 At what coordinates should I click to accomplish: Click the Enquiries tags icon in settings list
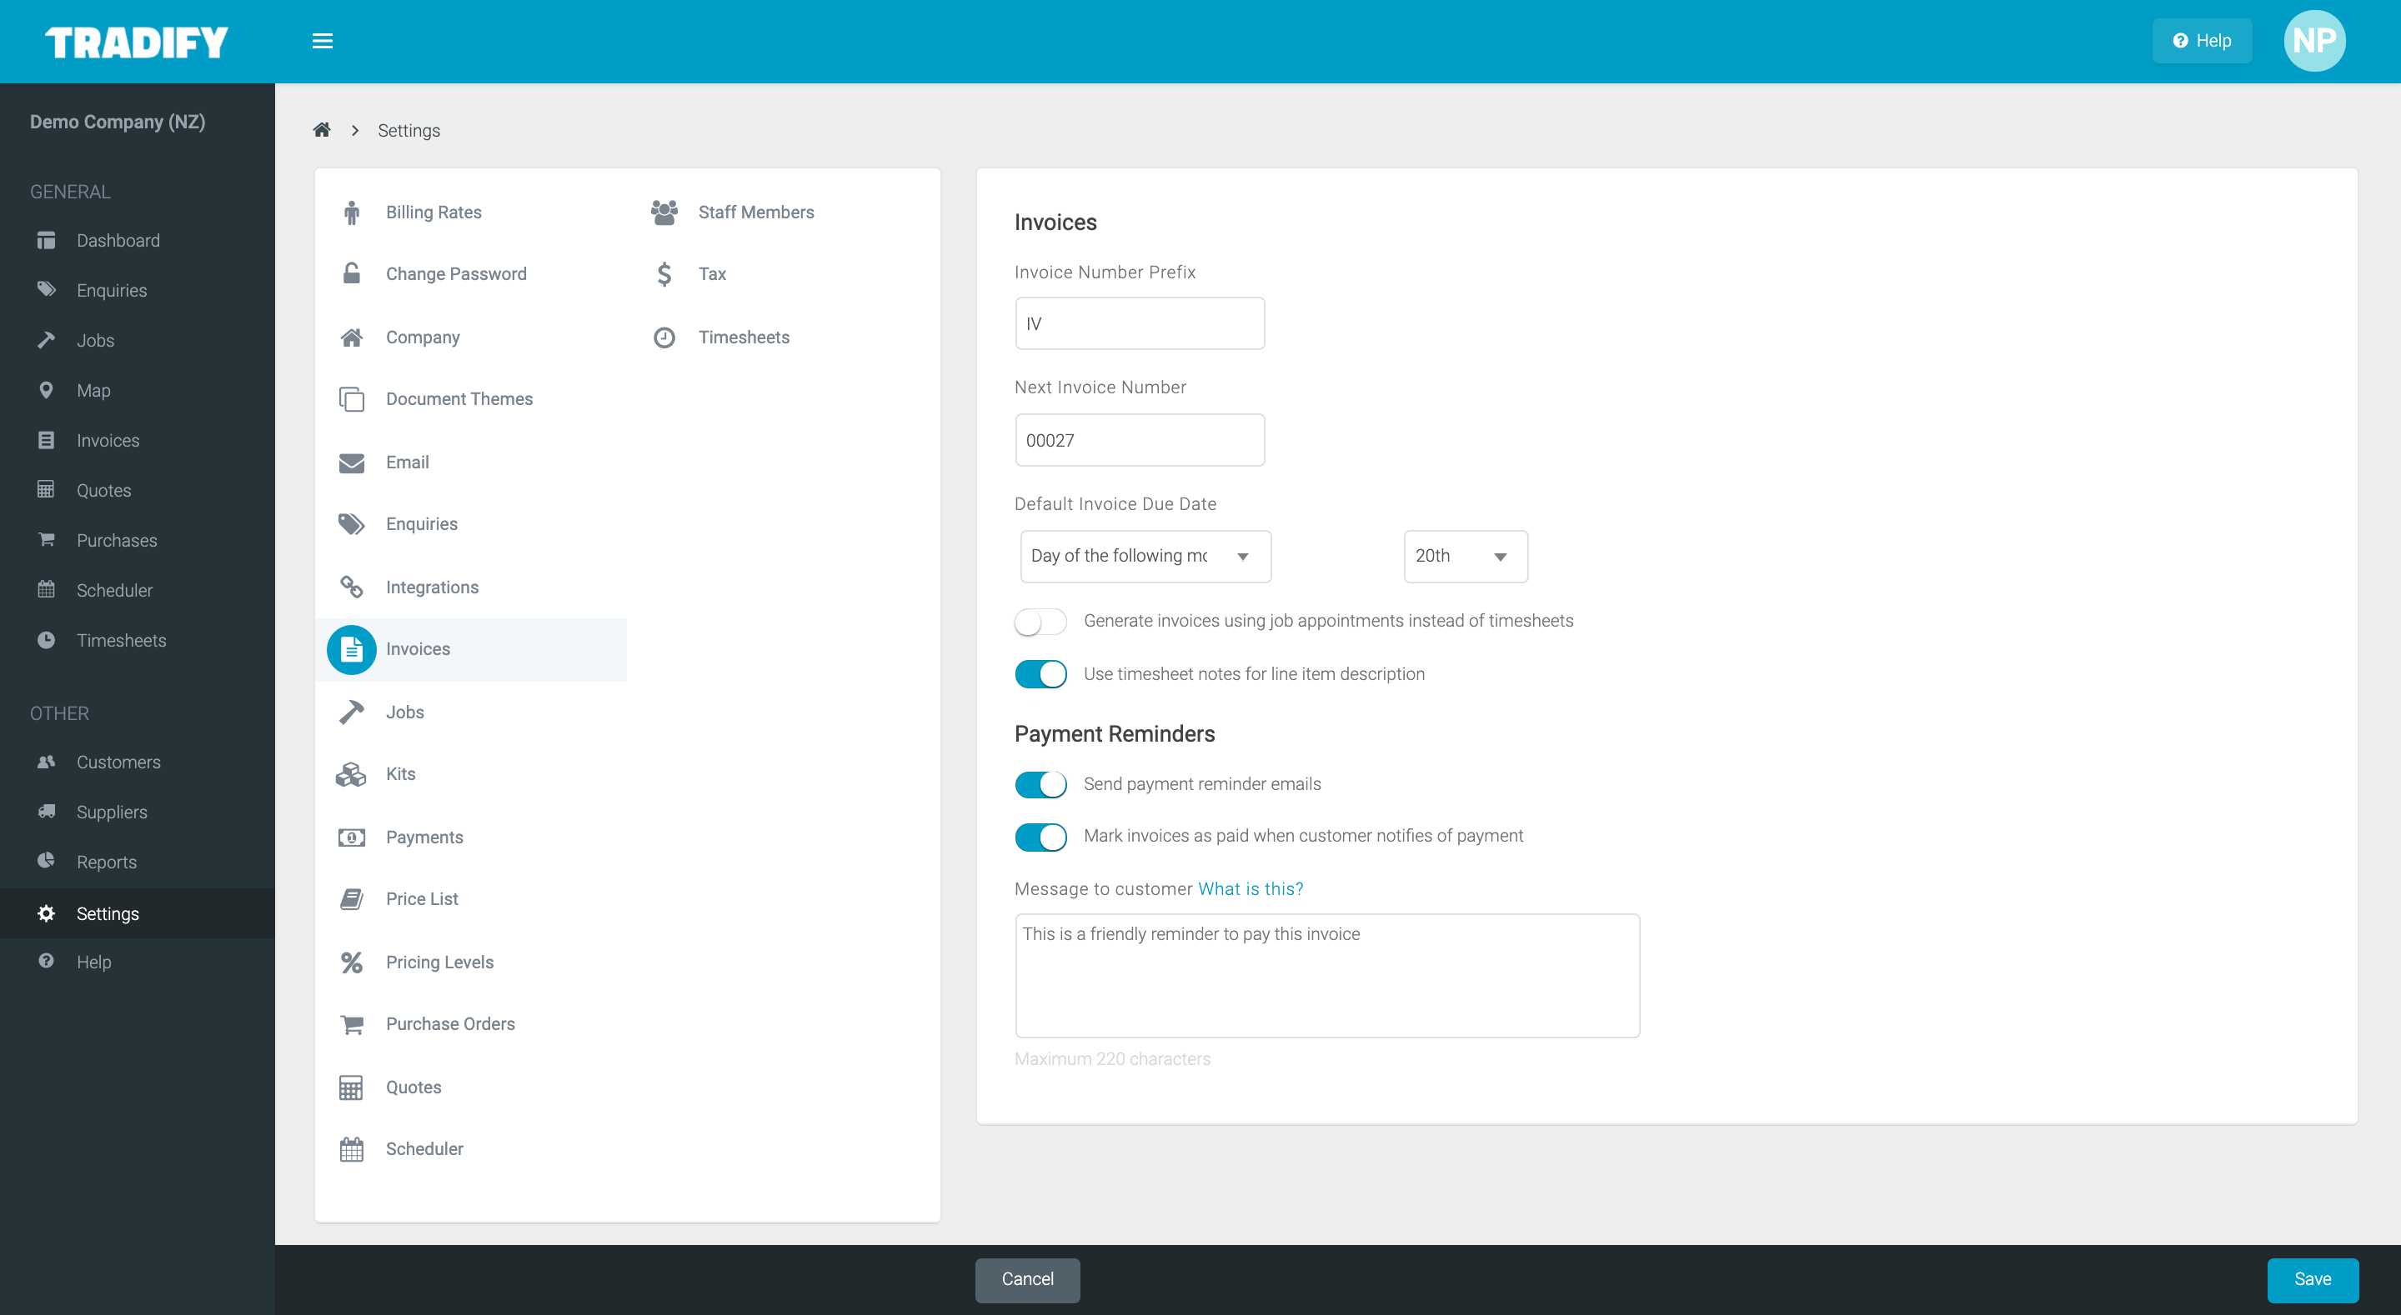tap(351, 524)
